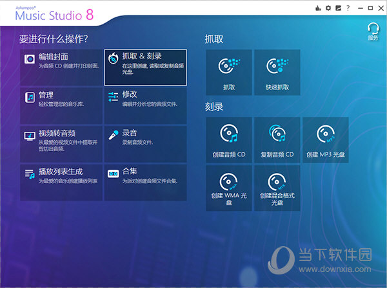387x288 pixels.
Task: Open help with the question mark icon
Action: point(348,8)
